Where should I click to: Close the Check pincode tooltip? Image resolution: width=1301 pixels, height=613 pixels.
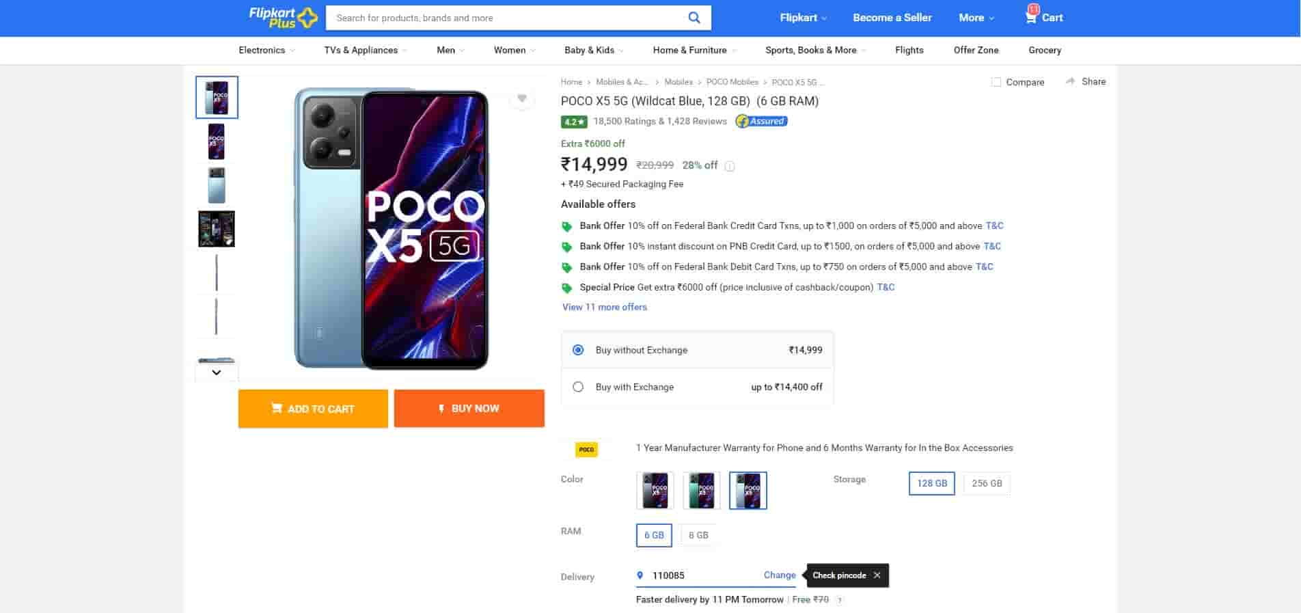[x=877, y=575]
